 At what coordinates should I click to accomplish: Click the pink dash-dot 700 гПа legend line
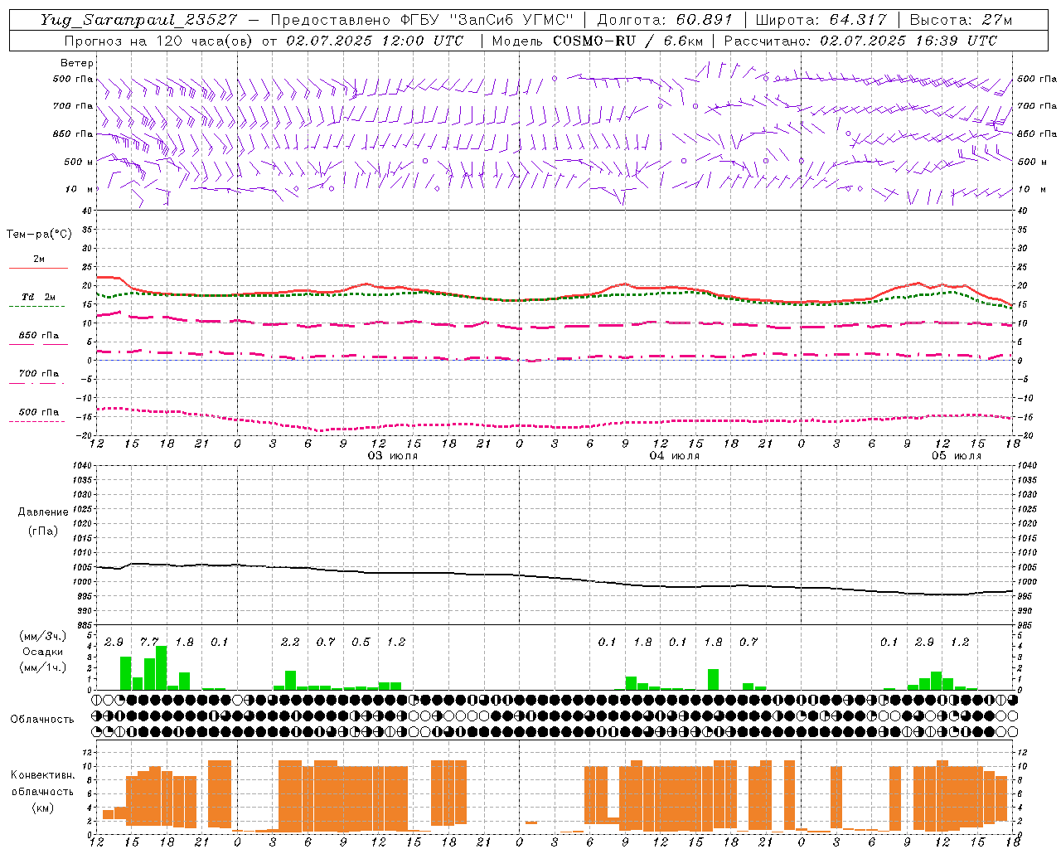coord(38,383)
